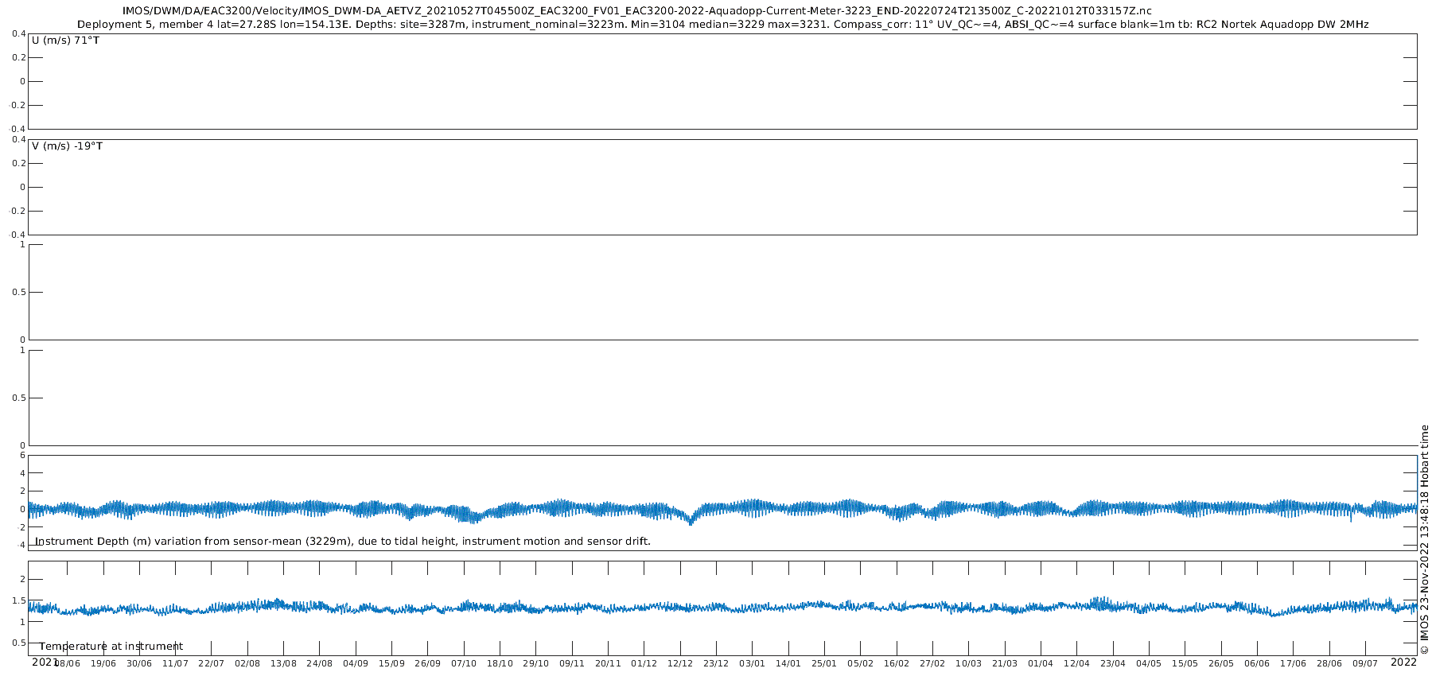Click the 05/02 date tick label
Viewport: 1432px width, 676px height.
[860, 663]
